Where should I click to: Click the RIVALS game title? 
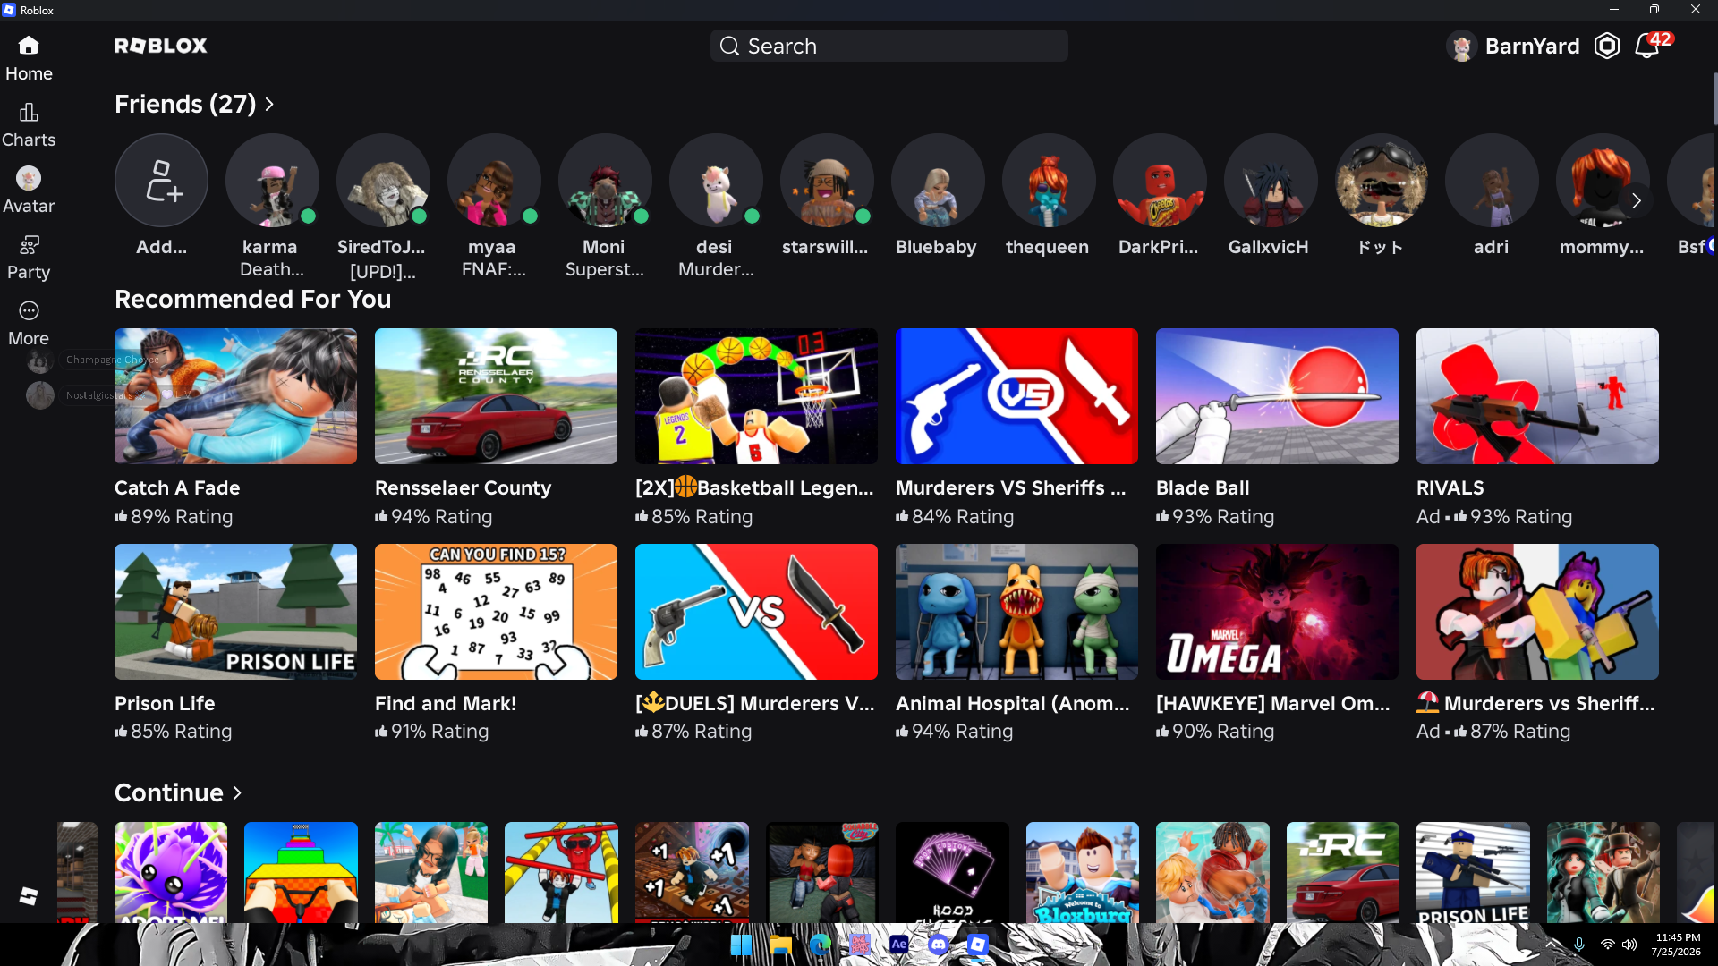coord(1450,487)
